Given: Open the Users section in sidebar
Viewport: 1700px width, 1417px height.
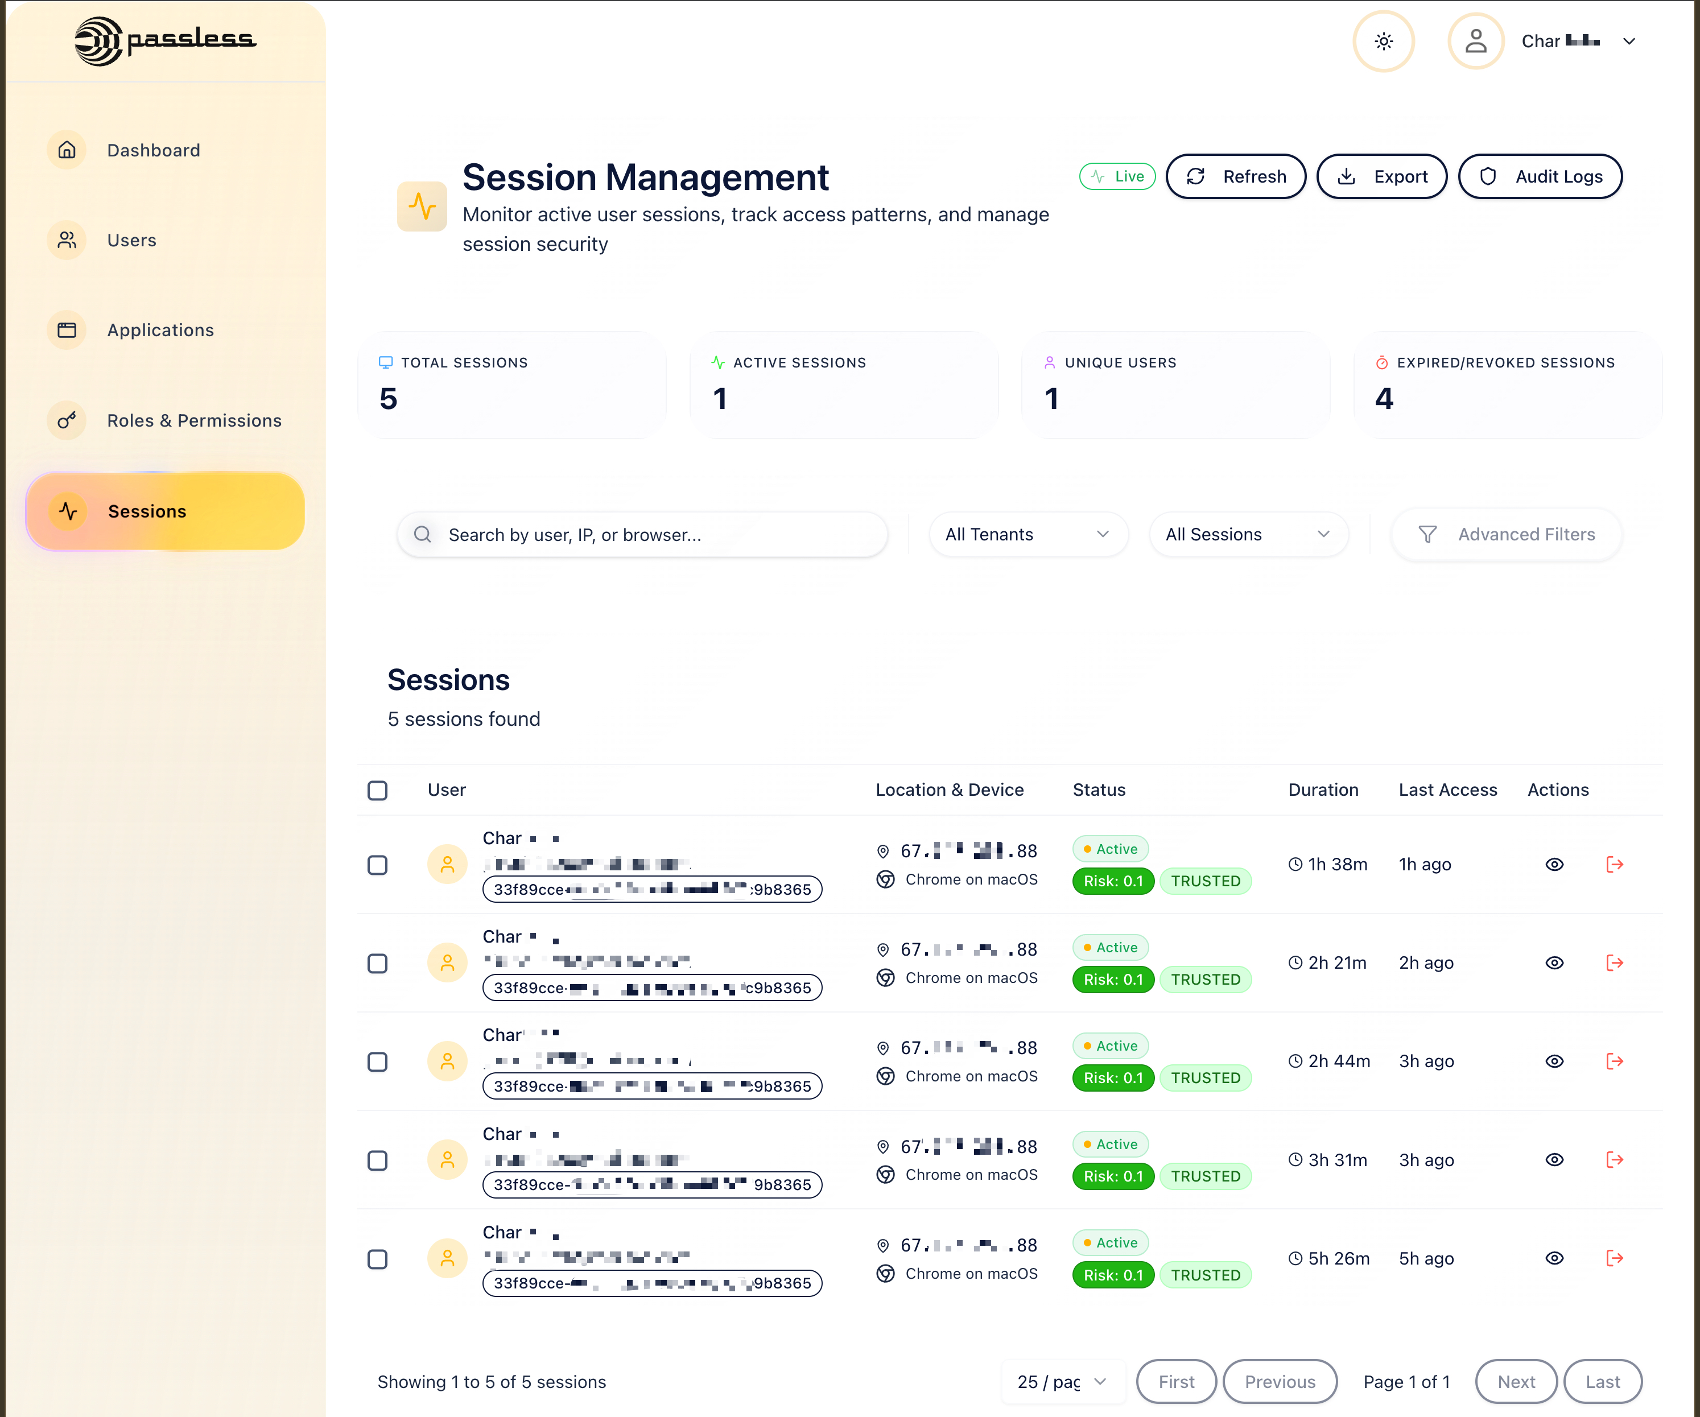Looking at the screenshot, I should [x=132, y=241].
